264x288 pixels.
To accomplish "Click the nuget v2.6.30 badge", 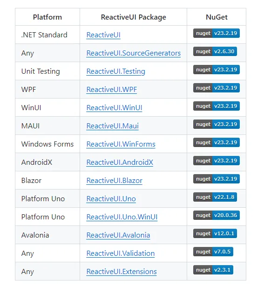I will pos(215,51).
